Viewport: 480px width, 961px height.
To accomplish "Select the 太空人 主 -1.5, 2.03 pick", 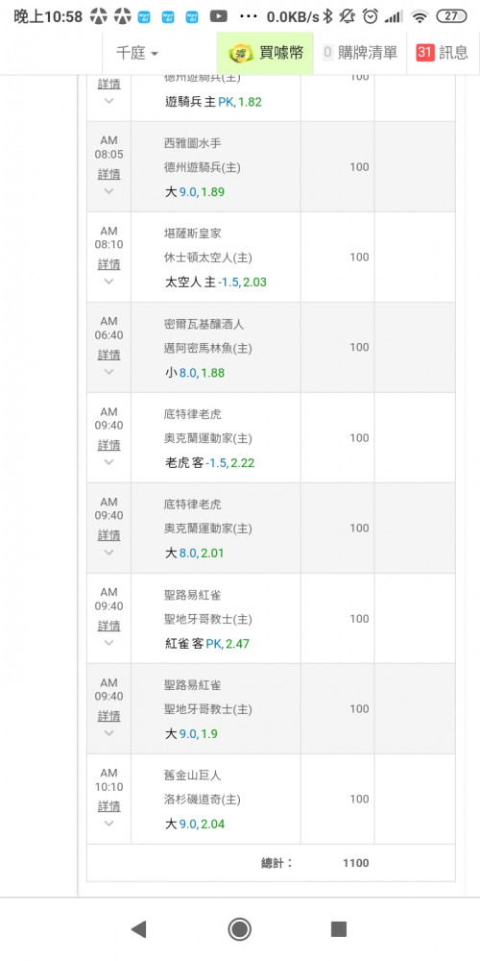I will coord(216,283).
